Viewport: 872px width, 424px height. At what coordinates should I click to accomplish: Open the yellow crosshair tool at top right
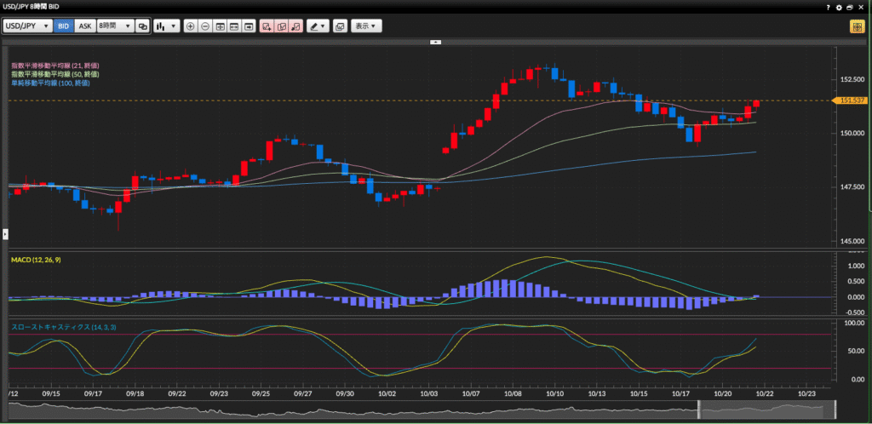point(856,26)
